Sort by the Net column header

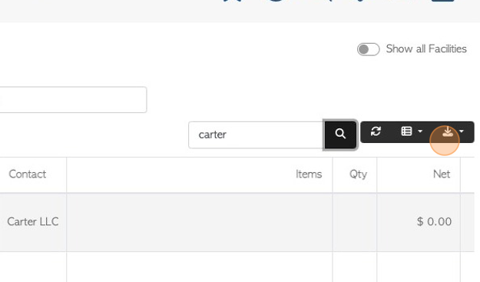(442, 174)
